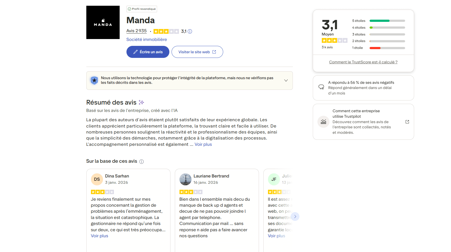
Task: Click the TrustScore info icon beside 3,1
Action: [190, 31]
